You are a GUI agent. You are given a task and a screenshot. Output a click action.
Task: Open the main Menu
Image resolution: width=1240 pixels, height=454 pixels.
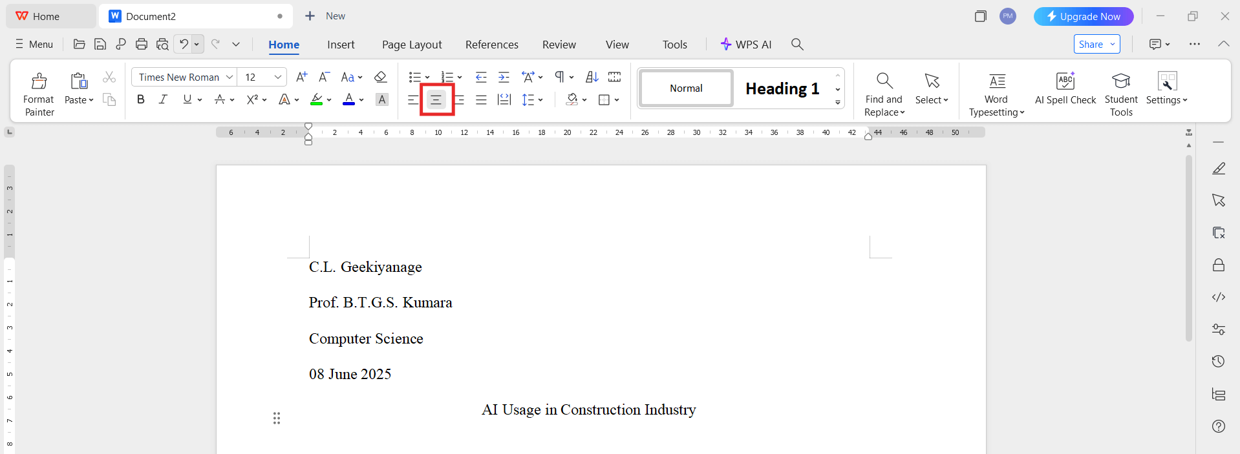tap(34, 44)
